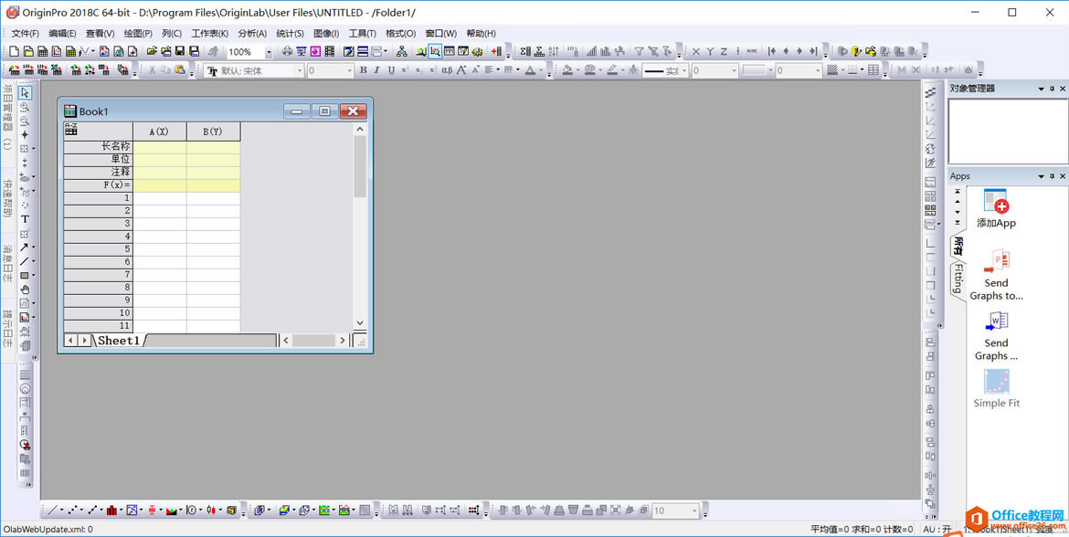Plot a line graph icon
This screenshot has width=1069, height=537.
coord(53,509)
